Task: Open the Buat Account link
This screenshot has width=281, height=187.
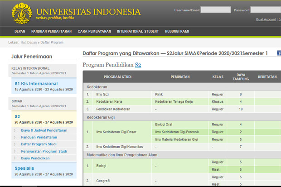Action: (266, 19)
